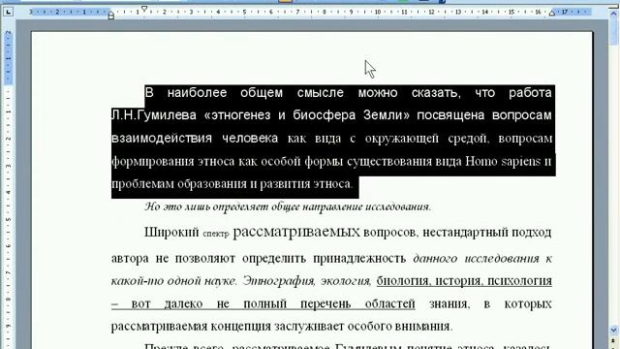The image size is (620, 349).
Task: Click the underlined word "далеко"
Action: [184, 303]
